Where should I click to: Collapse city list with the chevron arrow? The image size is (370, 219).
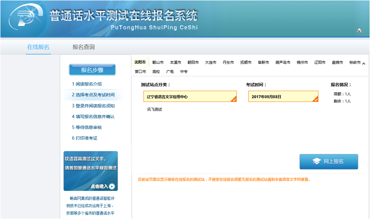[x=364, y=64]
